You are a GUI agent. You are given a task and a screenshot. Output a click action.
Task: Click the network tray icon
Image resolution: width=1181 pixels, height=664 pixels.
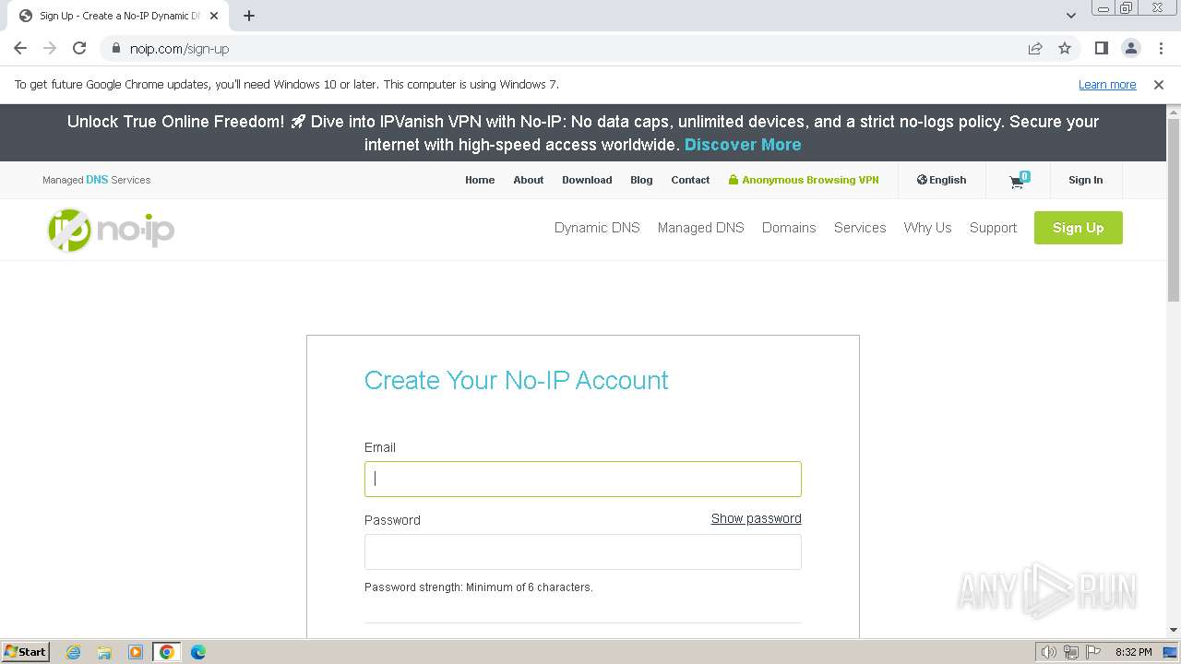1071,652
